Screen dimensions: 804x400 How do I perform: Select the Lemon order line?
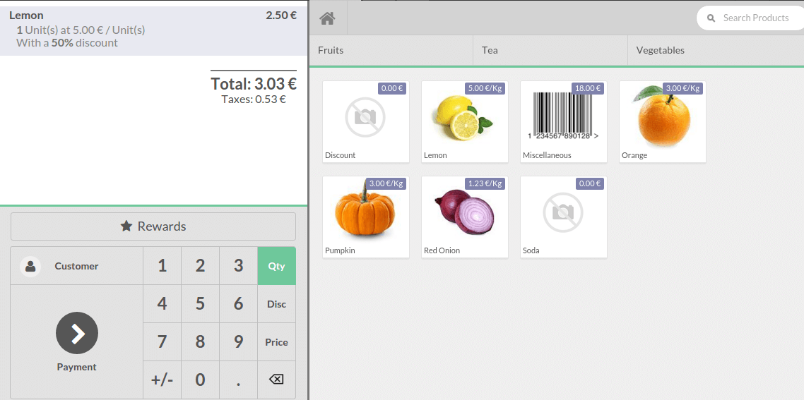tap(153, 30)
